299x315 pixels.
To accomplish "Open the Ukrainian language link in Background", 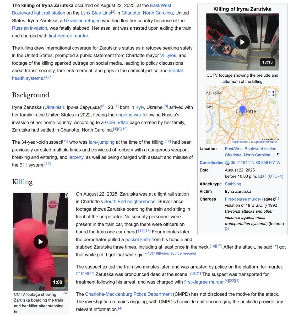I will coord(54,107).
